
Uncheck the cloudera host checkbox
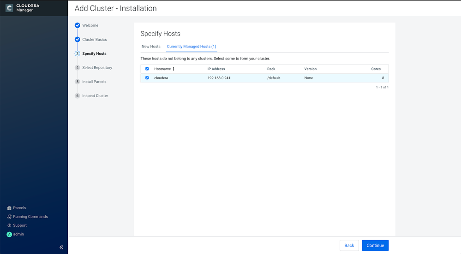click(147, 78)
